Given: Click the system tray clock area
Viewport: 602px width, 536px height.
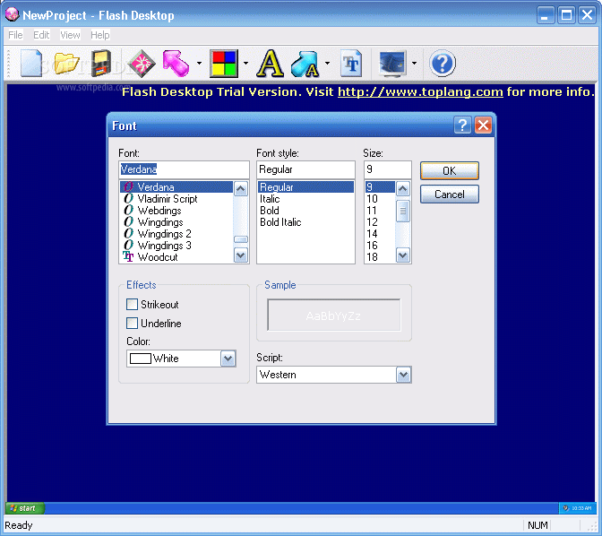Looking at the screenshot, I should tap(578, 508).
